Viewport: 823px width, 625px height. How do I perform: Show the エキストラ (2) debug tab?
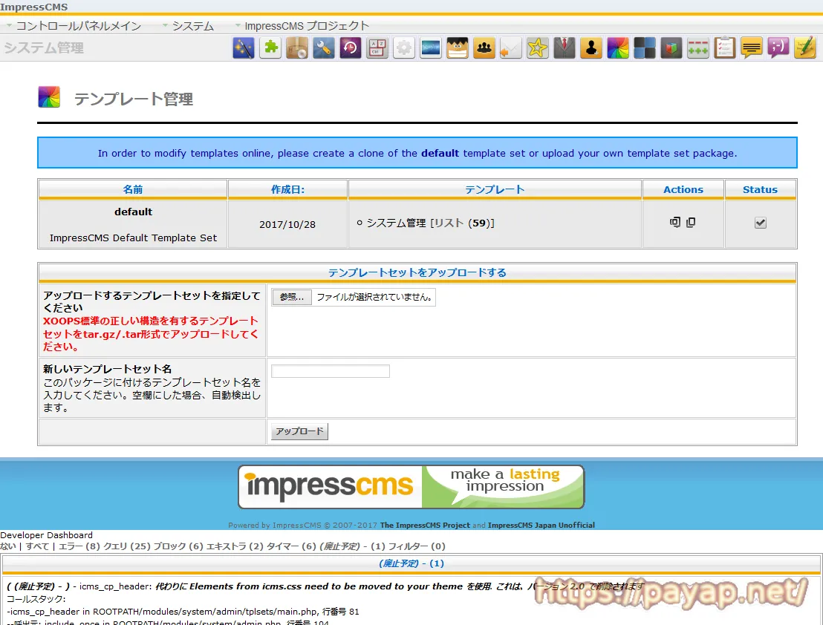(x=235, y=546)
